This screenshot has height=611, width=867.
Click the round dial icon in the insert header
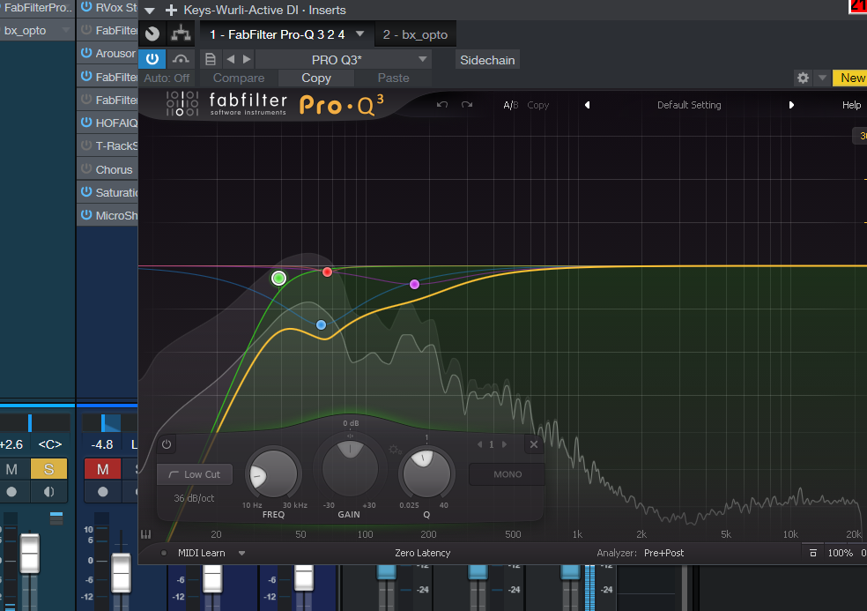152,34
